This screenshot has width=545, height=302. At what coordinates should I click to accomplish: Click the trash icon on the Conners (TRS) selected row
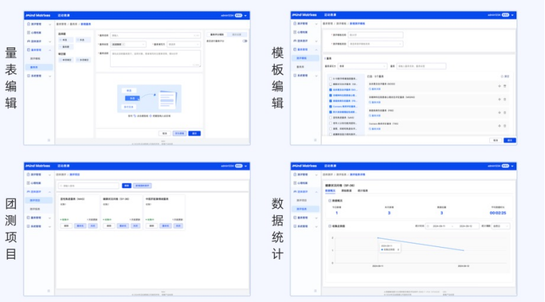point(505,126)
